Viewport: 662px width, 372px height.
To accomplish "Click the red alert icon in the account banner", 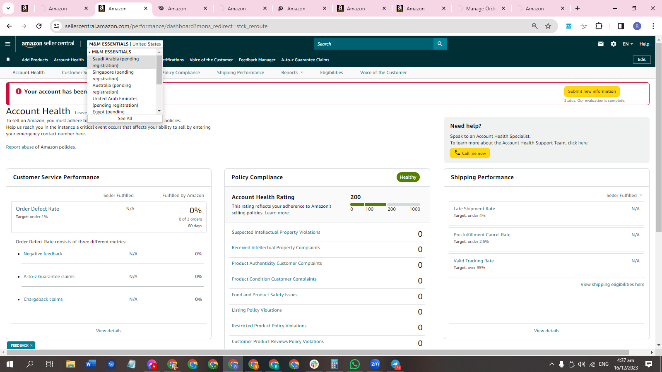I will pyautogui.click(x=19, y=91).
